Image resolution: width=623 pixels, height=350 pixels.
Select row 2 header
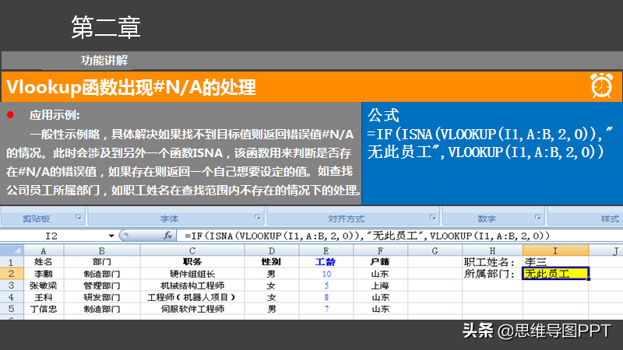[x=12, y=274]
